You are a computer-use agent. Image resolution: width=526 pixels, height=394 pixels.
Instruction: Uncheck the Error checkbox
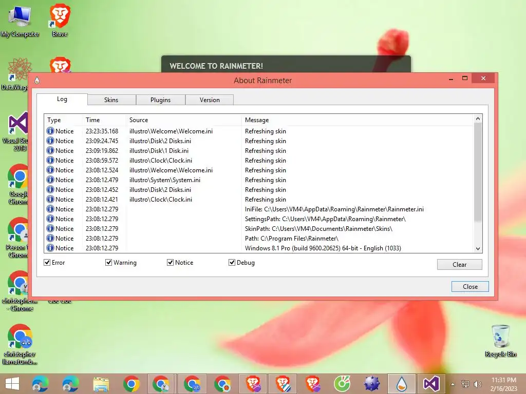(x=47, y=262)
